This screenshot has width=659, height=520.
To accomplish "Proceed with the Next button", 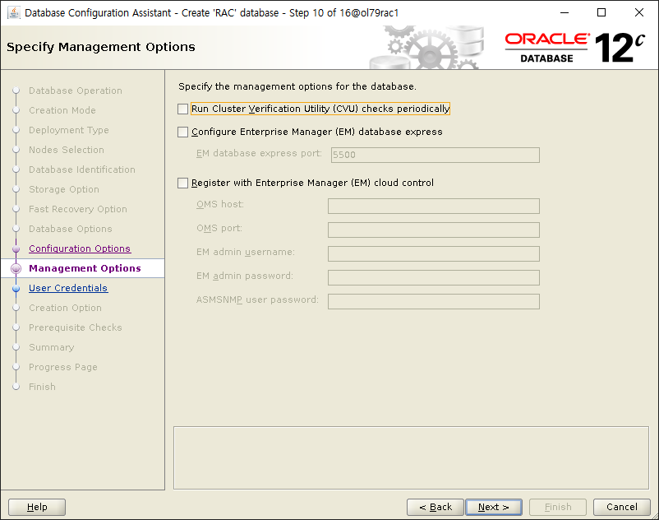I will tap(493, 507).
